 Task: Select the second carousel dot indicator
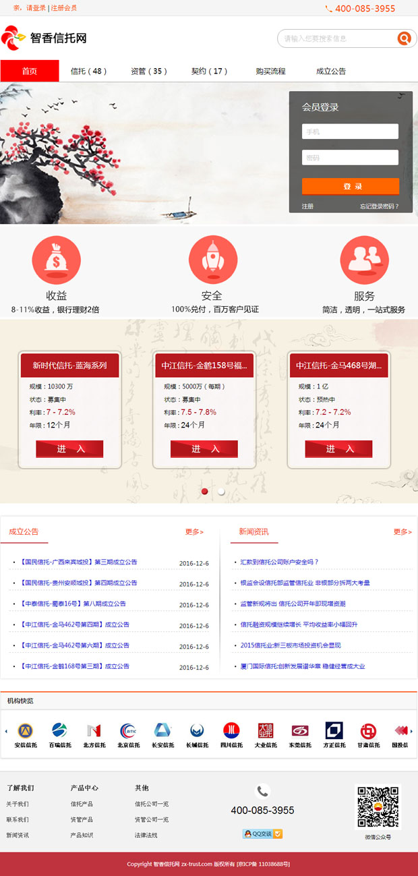(x=221, y=492)
